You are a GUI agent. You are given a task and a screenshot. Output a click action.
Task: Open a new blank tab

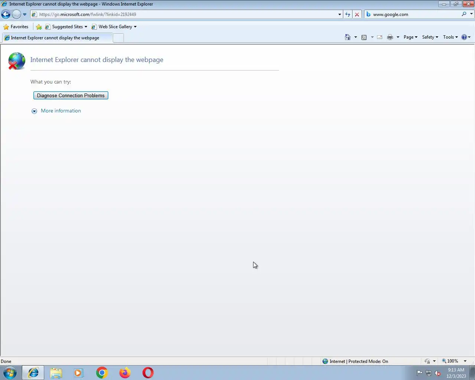tap(118, 38)
